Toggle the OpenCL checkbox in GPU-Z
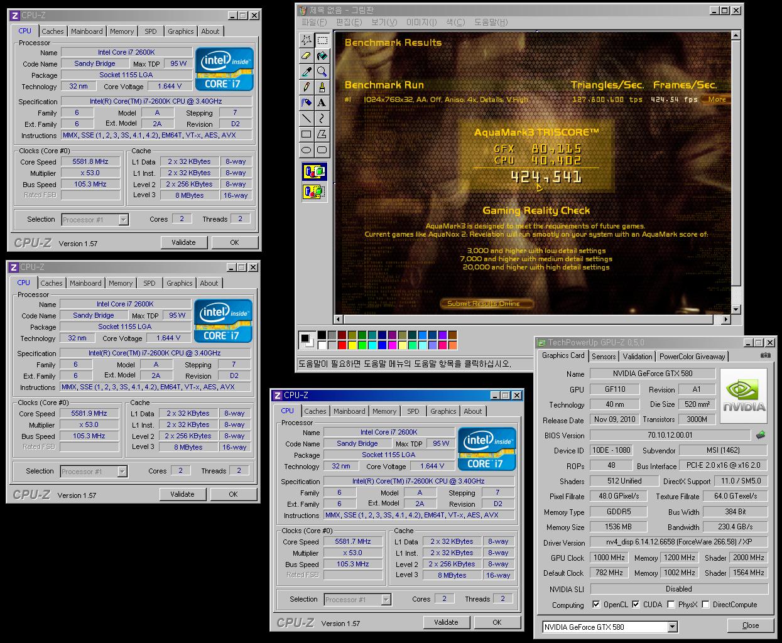Screen dimensions: 782x643 pos(596,605)
